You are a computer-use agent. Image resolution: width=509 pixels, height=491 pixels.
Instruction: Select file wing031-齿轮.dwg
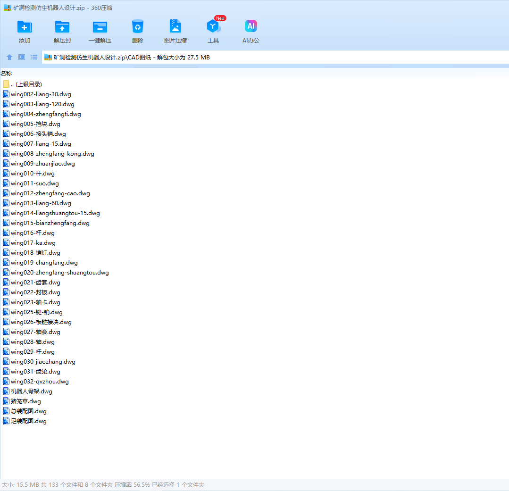(x=32, y=372)
